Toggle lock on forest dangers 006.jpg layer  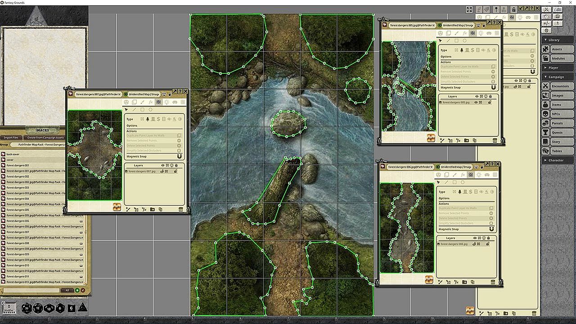click(487, 244)
